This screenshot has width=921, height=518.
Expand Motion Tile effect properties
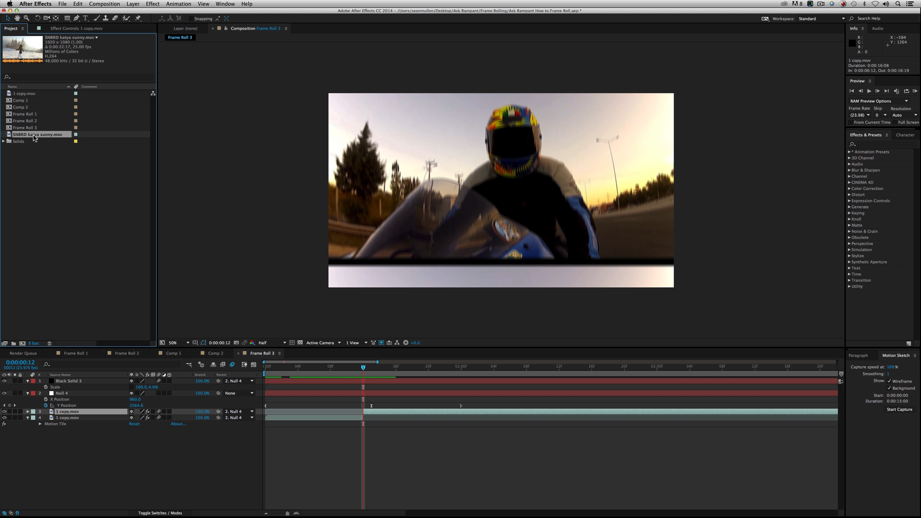coord(40,424)
